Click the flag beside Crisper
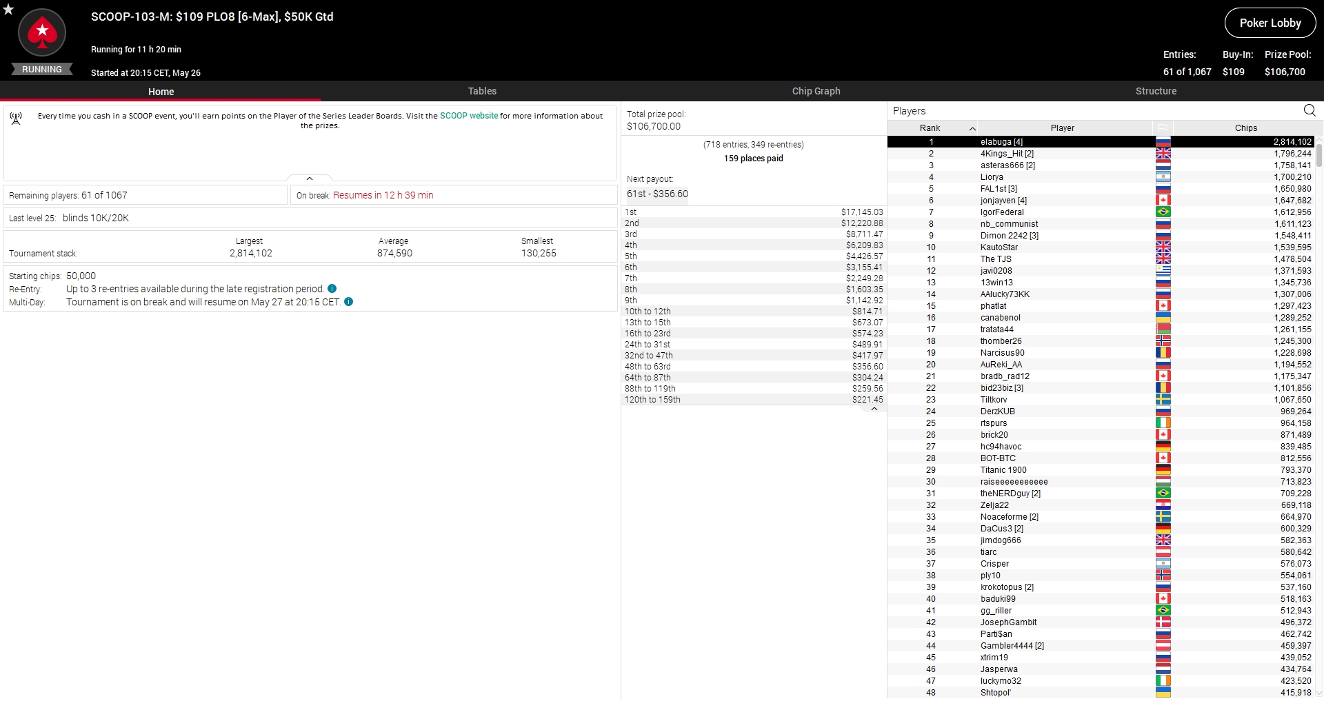1324x701 pixels. (x=1163, y=564)
